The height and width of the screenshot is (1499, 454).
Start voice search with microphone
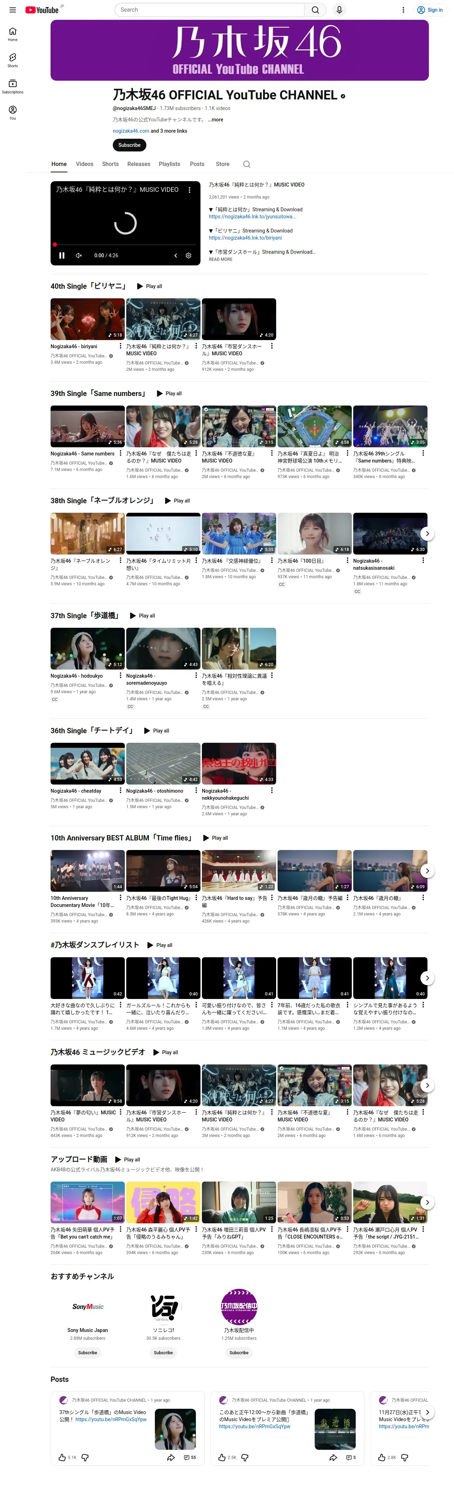pos(339,10)
